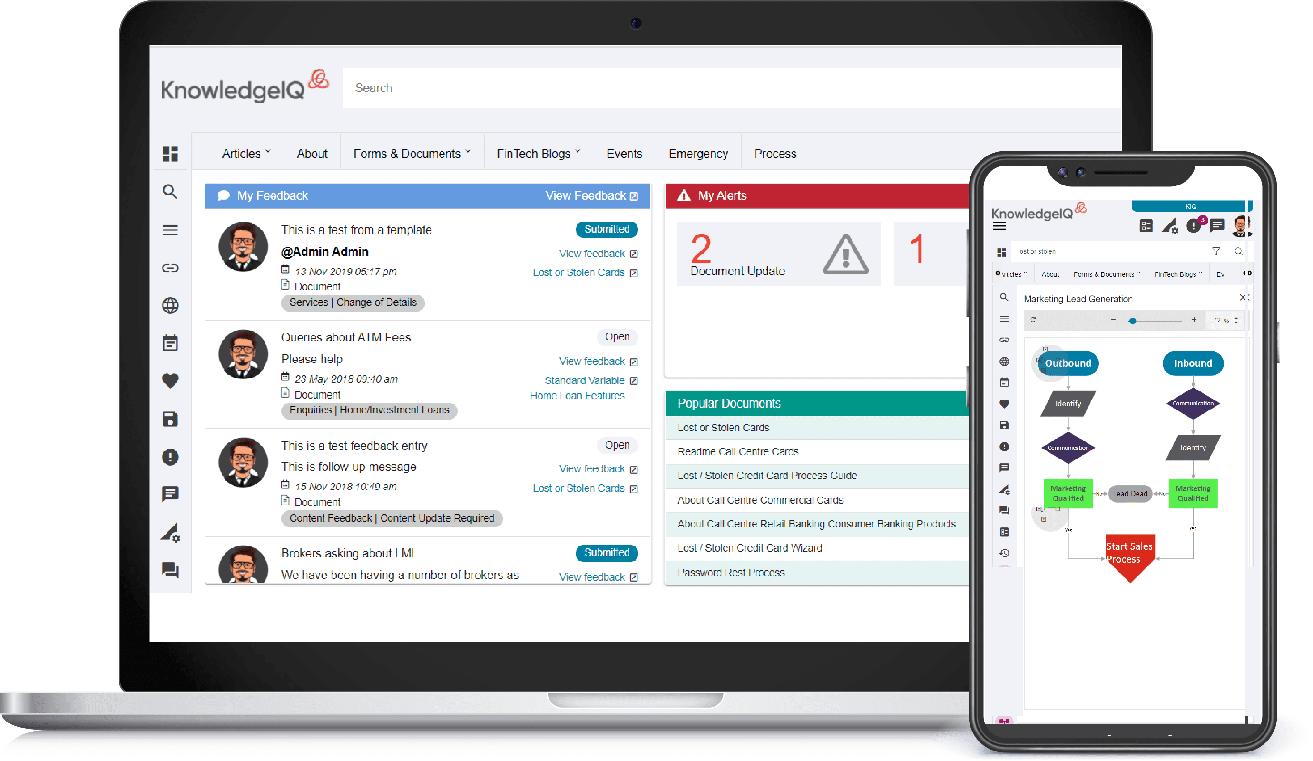Click the Search field on the laptop header
The image size is (1313, 761).
click(731, 88)
